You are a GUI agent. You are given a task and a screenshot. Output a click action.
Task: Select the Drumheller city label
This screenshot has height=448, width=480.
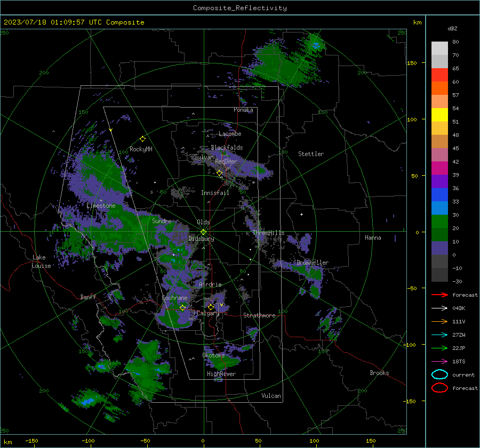313,263
